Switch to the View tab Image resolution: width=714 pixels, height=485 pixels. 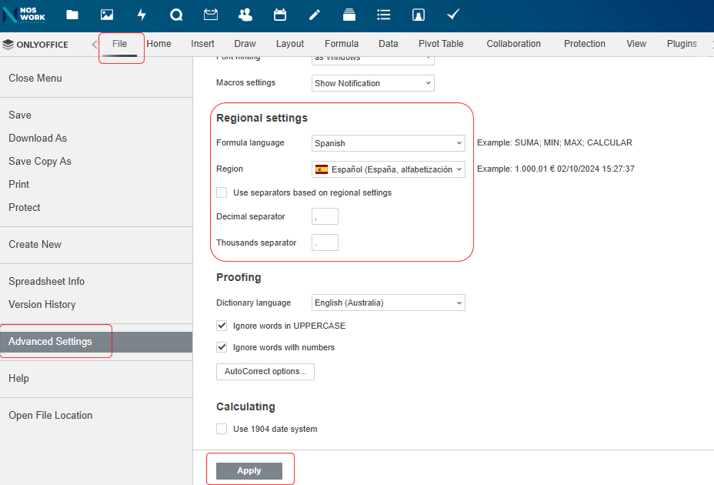click(x=636, y=44)
